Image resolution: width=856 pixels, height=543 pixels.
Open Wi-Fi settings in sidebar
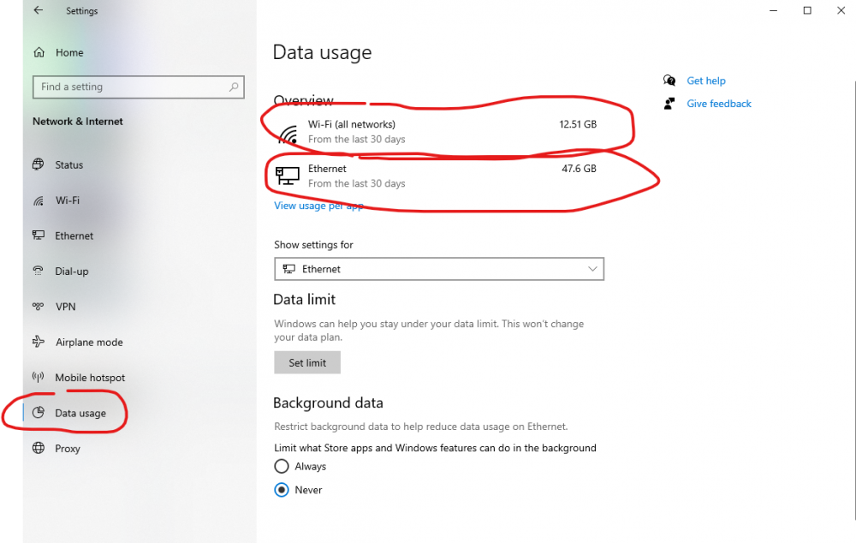pos(67,200)
